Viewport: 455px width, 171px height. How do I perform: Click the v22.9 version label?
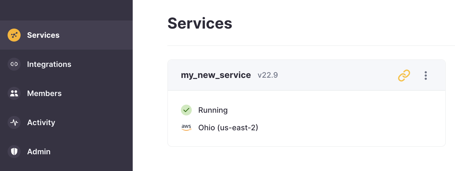click(268, 75)
